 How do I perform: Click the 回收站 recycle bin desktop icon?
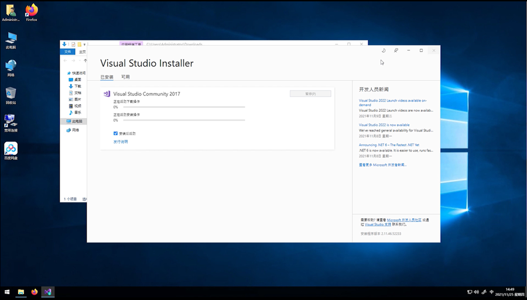coord(11,96)
